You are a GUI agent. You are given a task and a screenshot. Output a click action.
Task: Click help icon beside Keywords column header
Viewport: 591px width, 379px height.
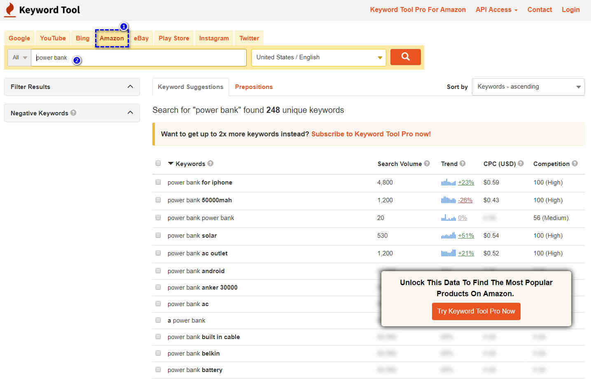(210, 163)
